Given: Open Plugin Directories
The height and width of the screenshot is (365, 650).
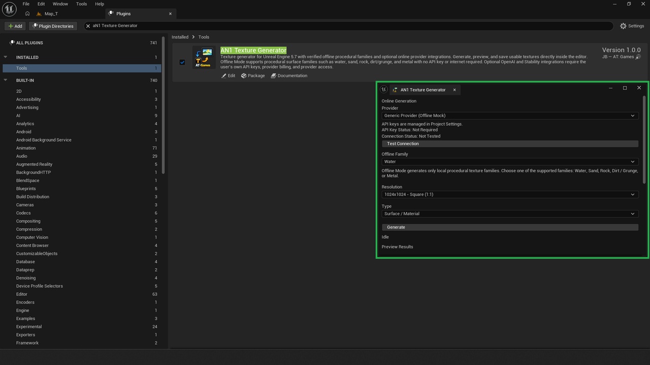Looking at the screenshot, I should (x=53, y=26).
